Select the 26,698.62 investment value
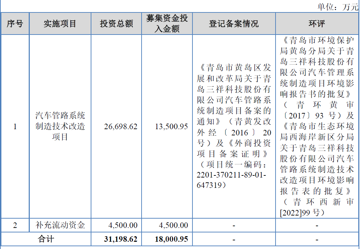The image size is (360, 249). click(120, 126)
